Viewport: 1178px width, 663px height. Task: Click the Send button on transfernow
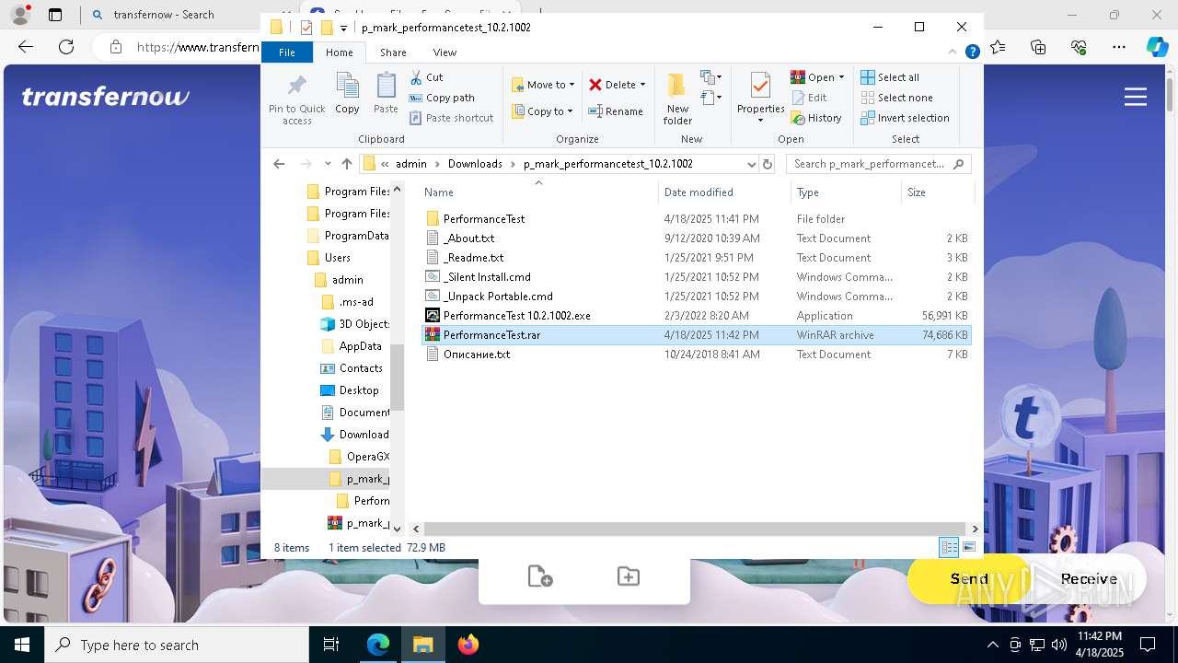(x=969, y=579)
